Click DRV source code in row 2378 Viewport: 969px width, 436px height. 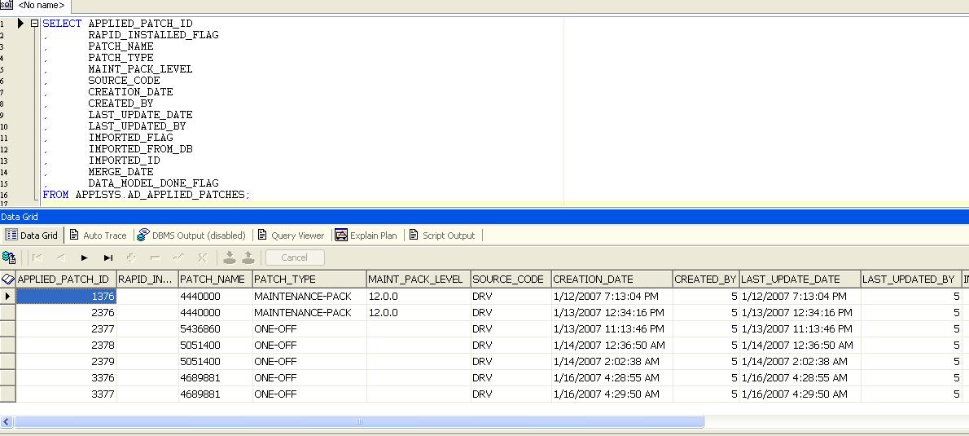pos(511,345)
